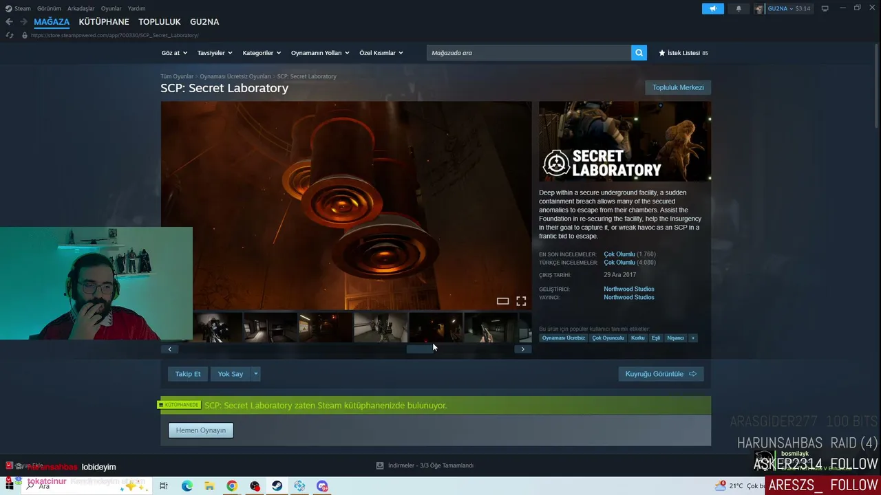Screen dimensions: 881x495
Task: Expand the Göz at dropdown
Action: coord(174,53)
